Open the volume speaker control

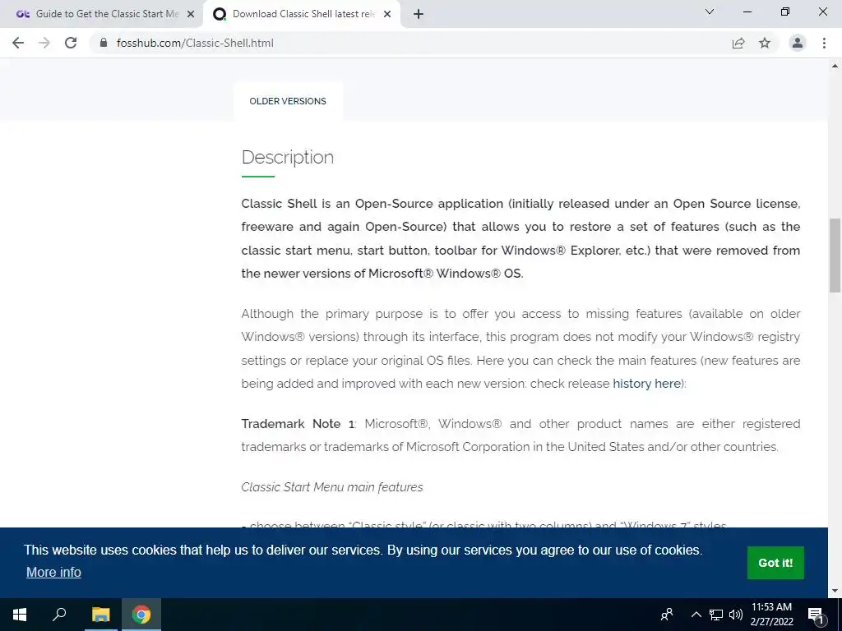point(736,615)
